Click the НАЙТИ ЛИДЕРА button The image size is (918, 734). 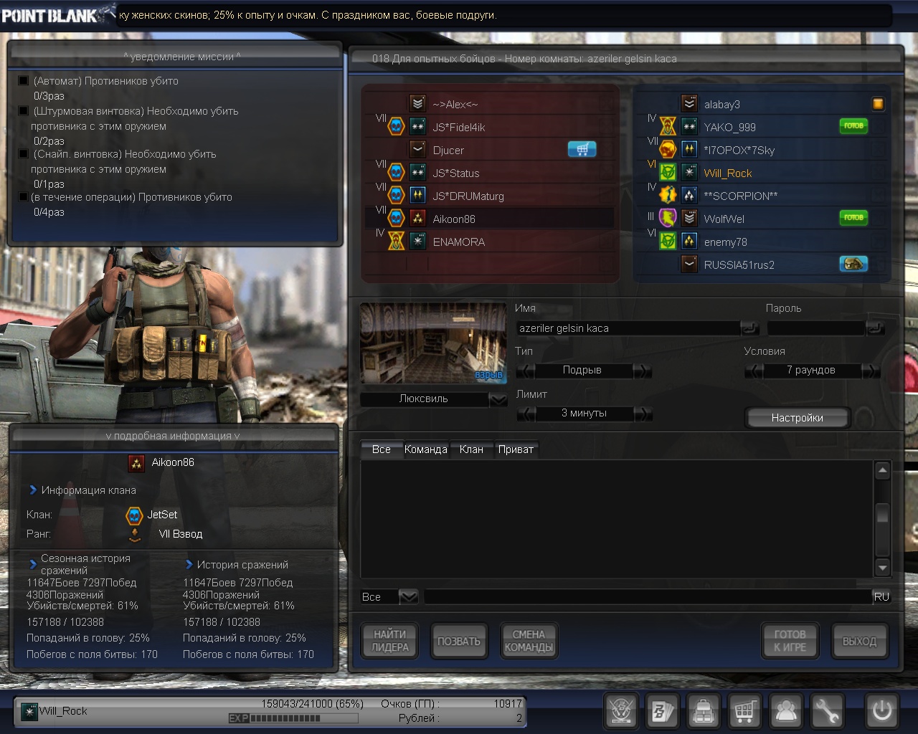tap(390, 641)
